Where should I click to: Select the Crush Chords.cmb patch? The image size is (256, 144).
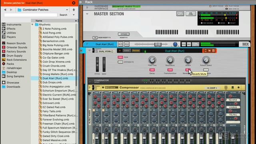point(54,66)
